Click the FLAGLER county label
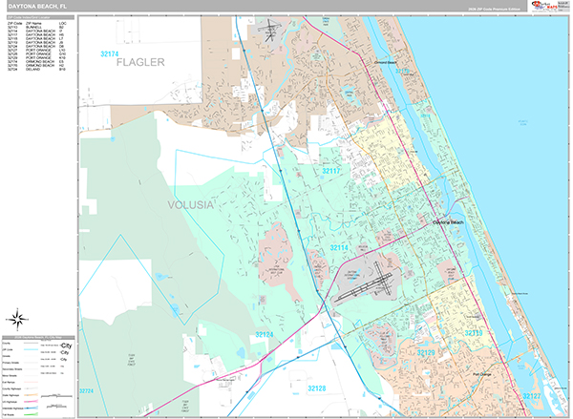The height and width of the screenshot is (419, 573). (x=140, y=63)
